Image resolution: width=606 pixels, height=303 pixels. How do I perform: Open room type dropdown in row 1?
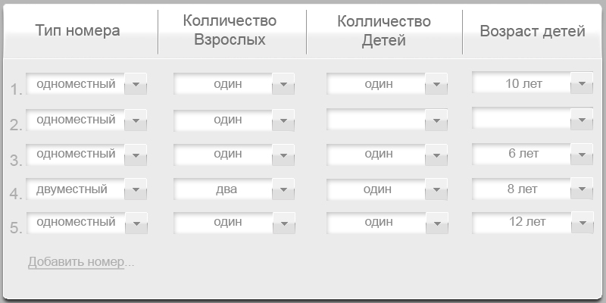(x=136, y=85)
